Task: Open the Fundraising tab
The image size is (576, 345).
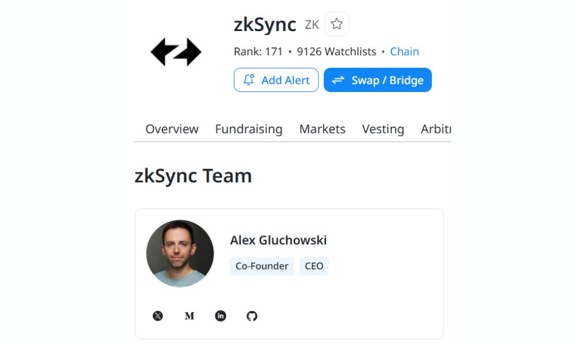Action: tap(249, 129)
